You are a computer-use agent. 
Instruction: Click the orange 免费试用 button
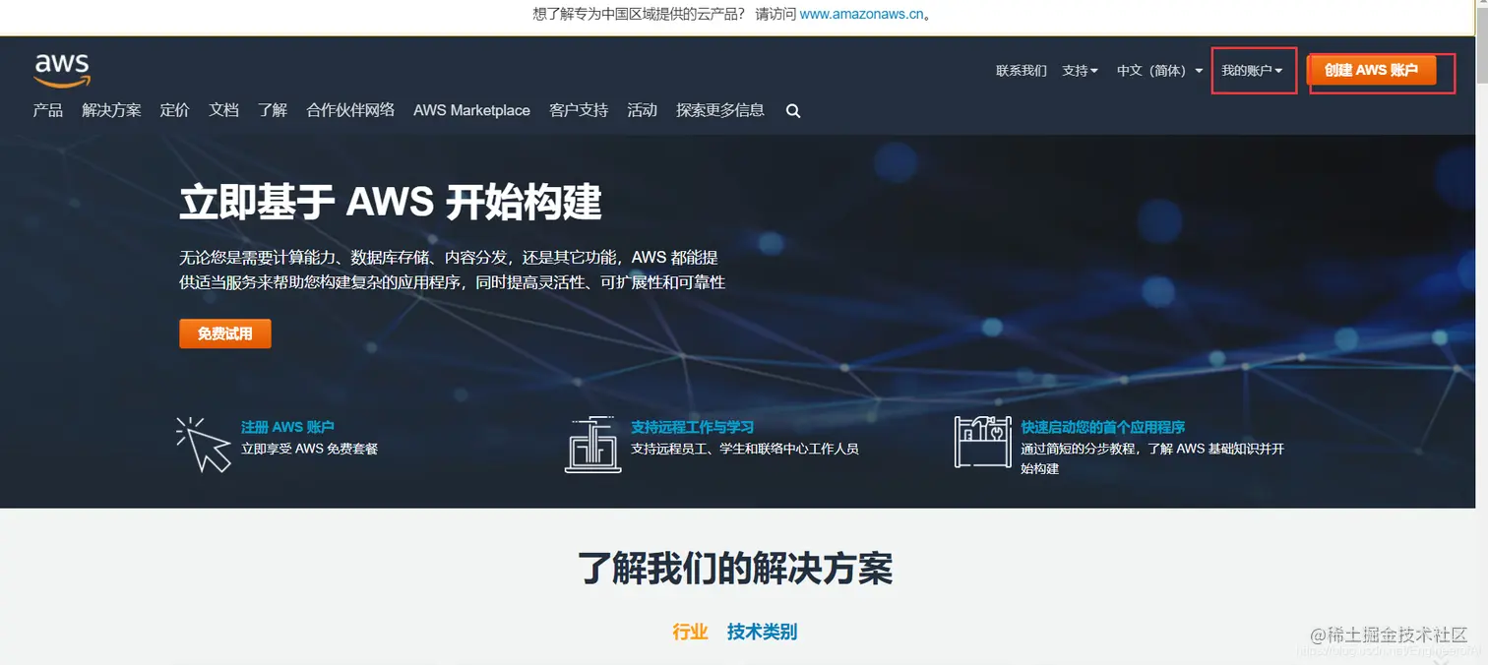click(x=224, y=332)
